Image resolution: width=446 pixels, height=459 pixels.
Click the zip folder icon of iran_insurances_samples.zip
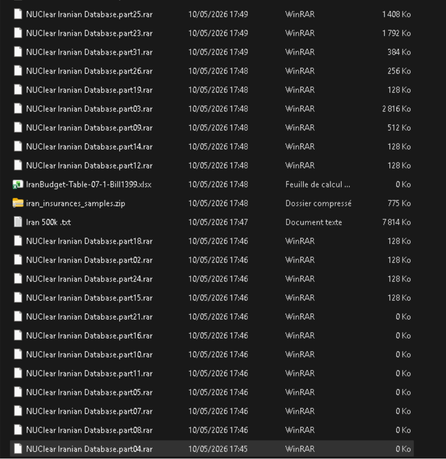pyautogui.click(x=18, y=203)
